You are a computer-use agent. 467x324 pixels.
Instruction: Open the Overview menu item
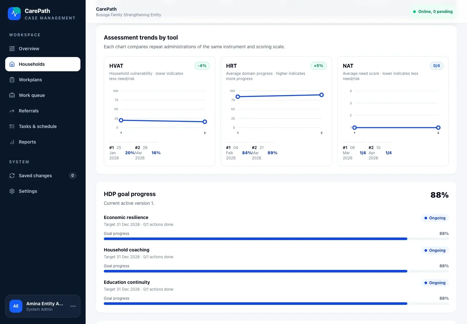click(43, 49)
